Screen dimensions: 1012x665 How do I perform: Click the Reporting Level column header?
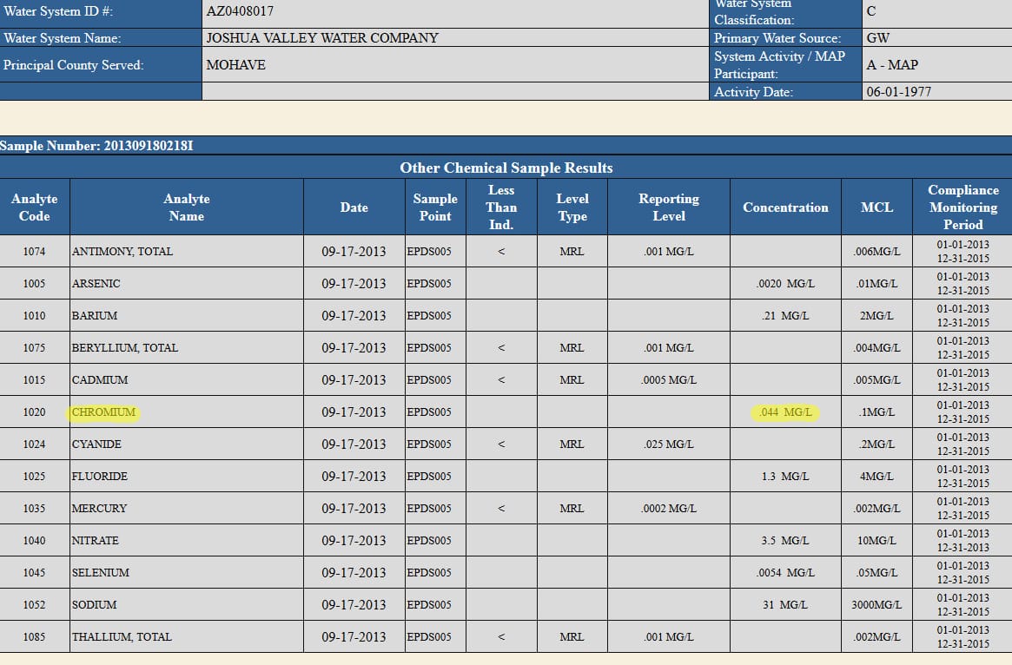pos(668,207)
